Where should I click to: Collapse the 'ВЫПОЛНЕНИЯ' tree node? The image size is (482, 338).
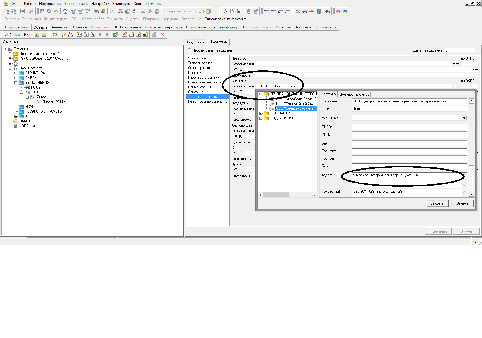[x=16, y=83]
